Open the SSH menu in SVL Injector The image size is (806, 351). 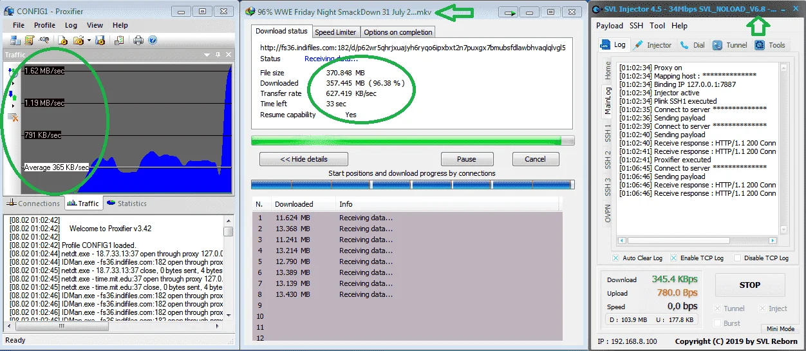[636, 26]
